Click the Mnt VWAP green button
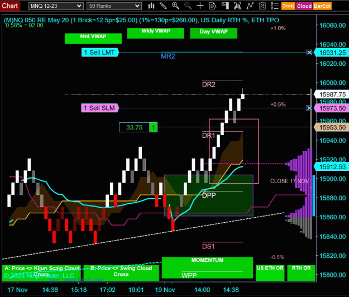Viewport: 349px width, 297px height. click(93, 39)
